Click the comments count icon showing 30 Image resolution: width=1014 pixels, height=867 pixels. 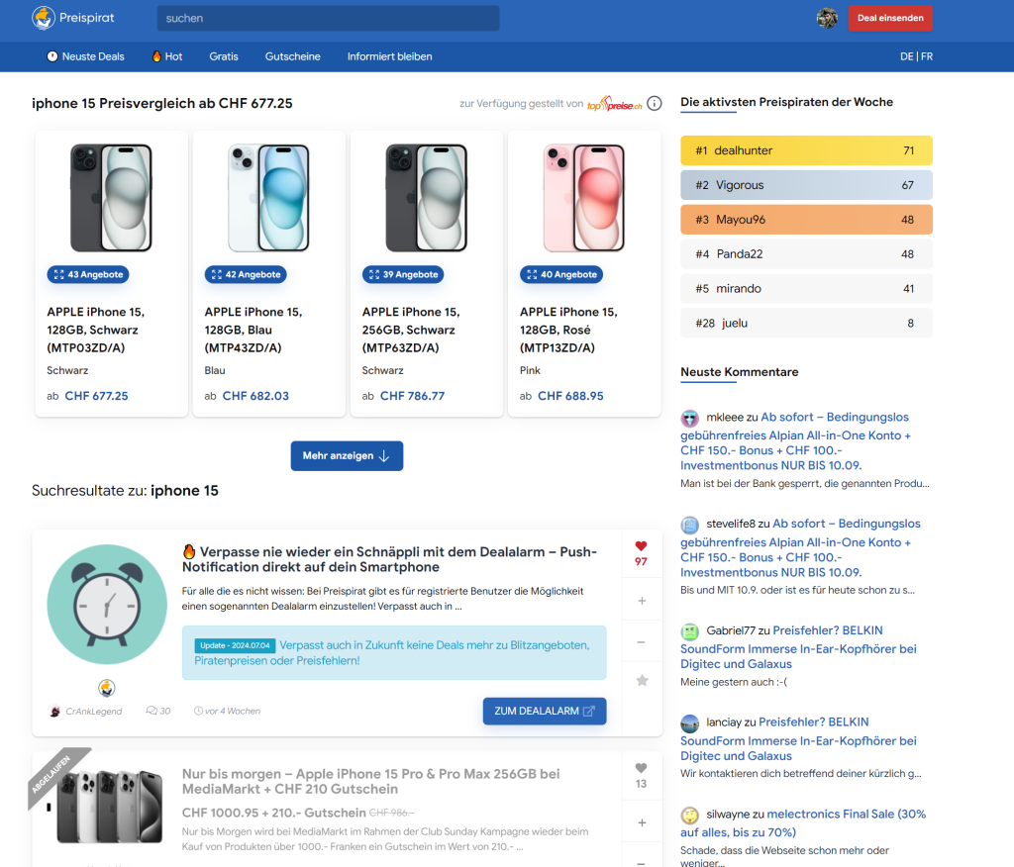[152, 711]
